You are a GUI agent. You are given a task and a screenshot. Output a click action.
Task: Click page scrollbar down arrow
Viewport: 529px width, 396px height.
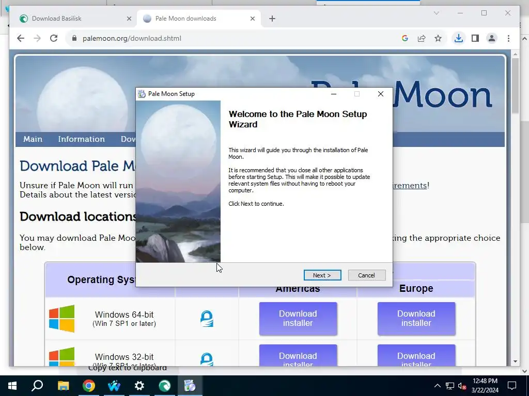click(x=515, y=361)
